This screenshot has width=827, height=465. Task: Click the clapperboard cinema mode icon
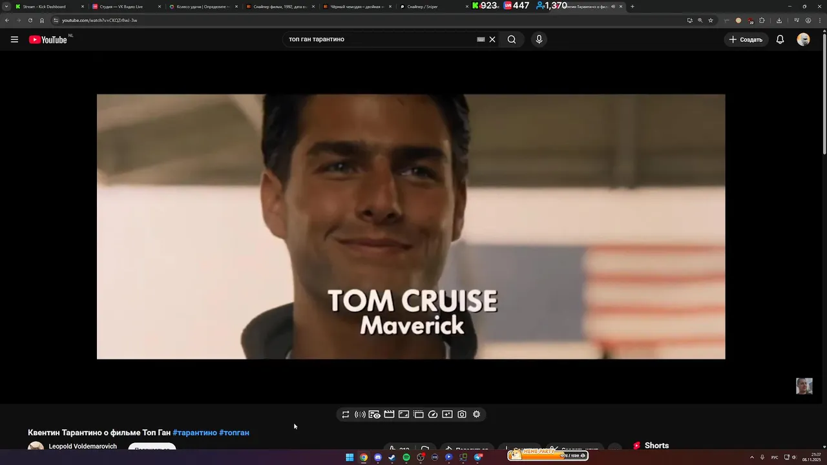pos(389,415)
